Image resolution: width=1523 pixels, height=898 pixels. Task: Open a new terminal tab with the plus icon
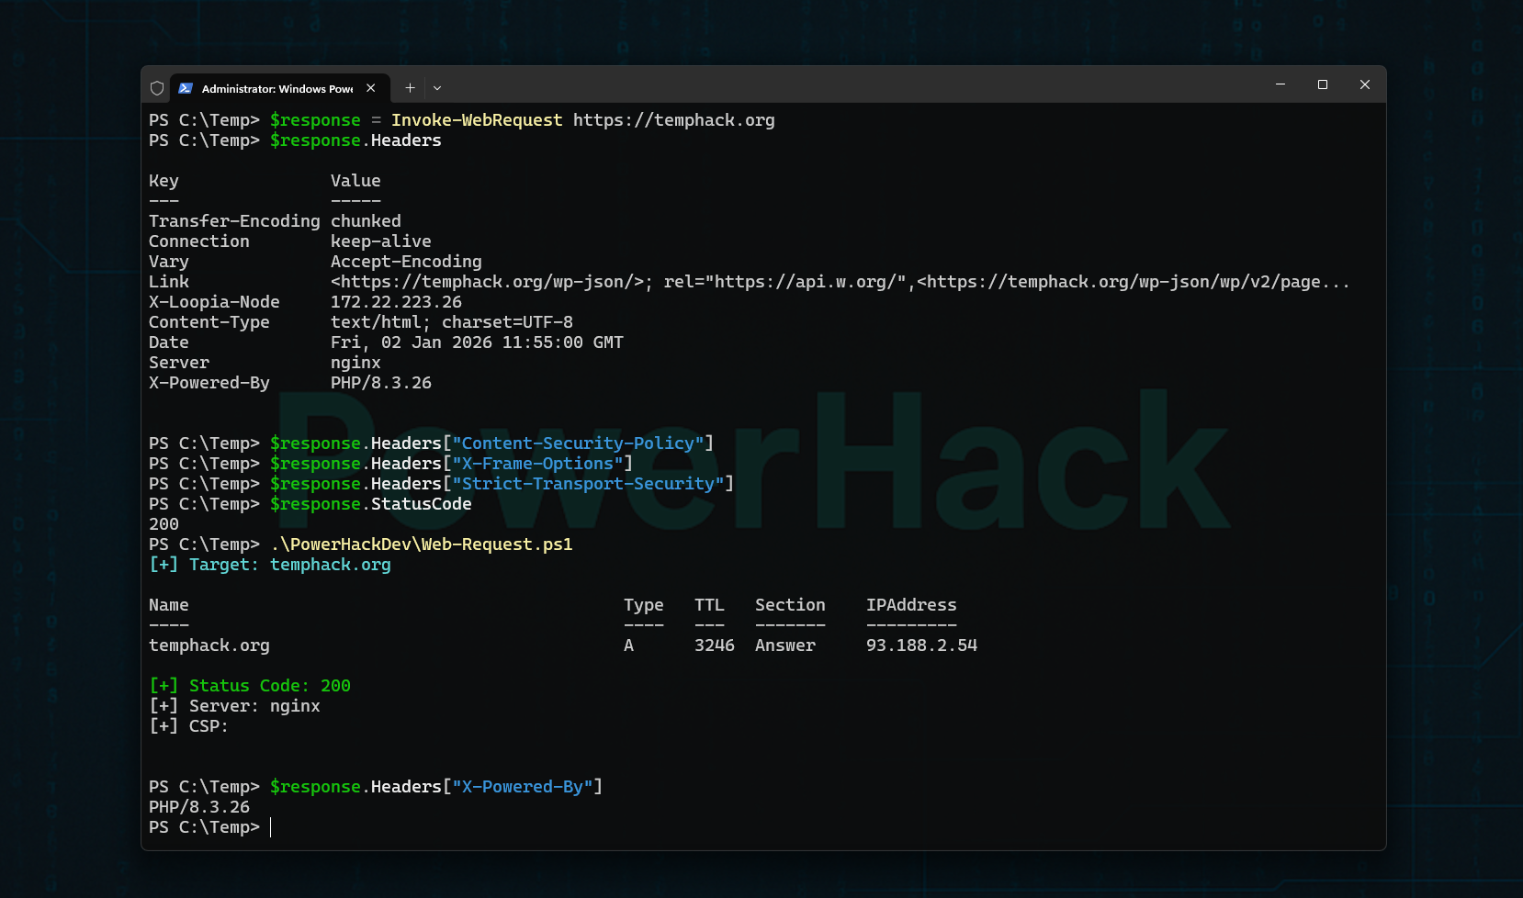[410, 87]
